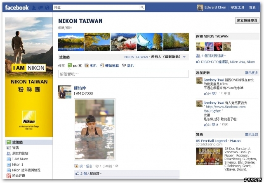264x183 pixels.
Task: Open the DIGIPHOTO攝影 page link
Action: [214, 62]
